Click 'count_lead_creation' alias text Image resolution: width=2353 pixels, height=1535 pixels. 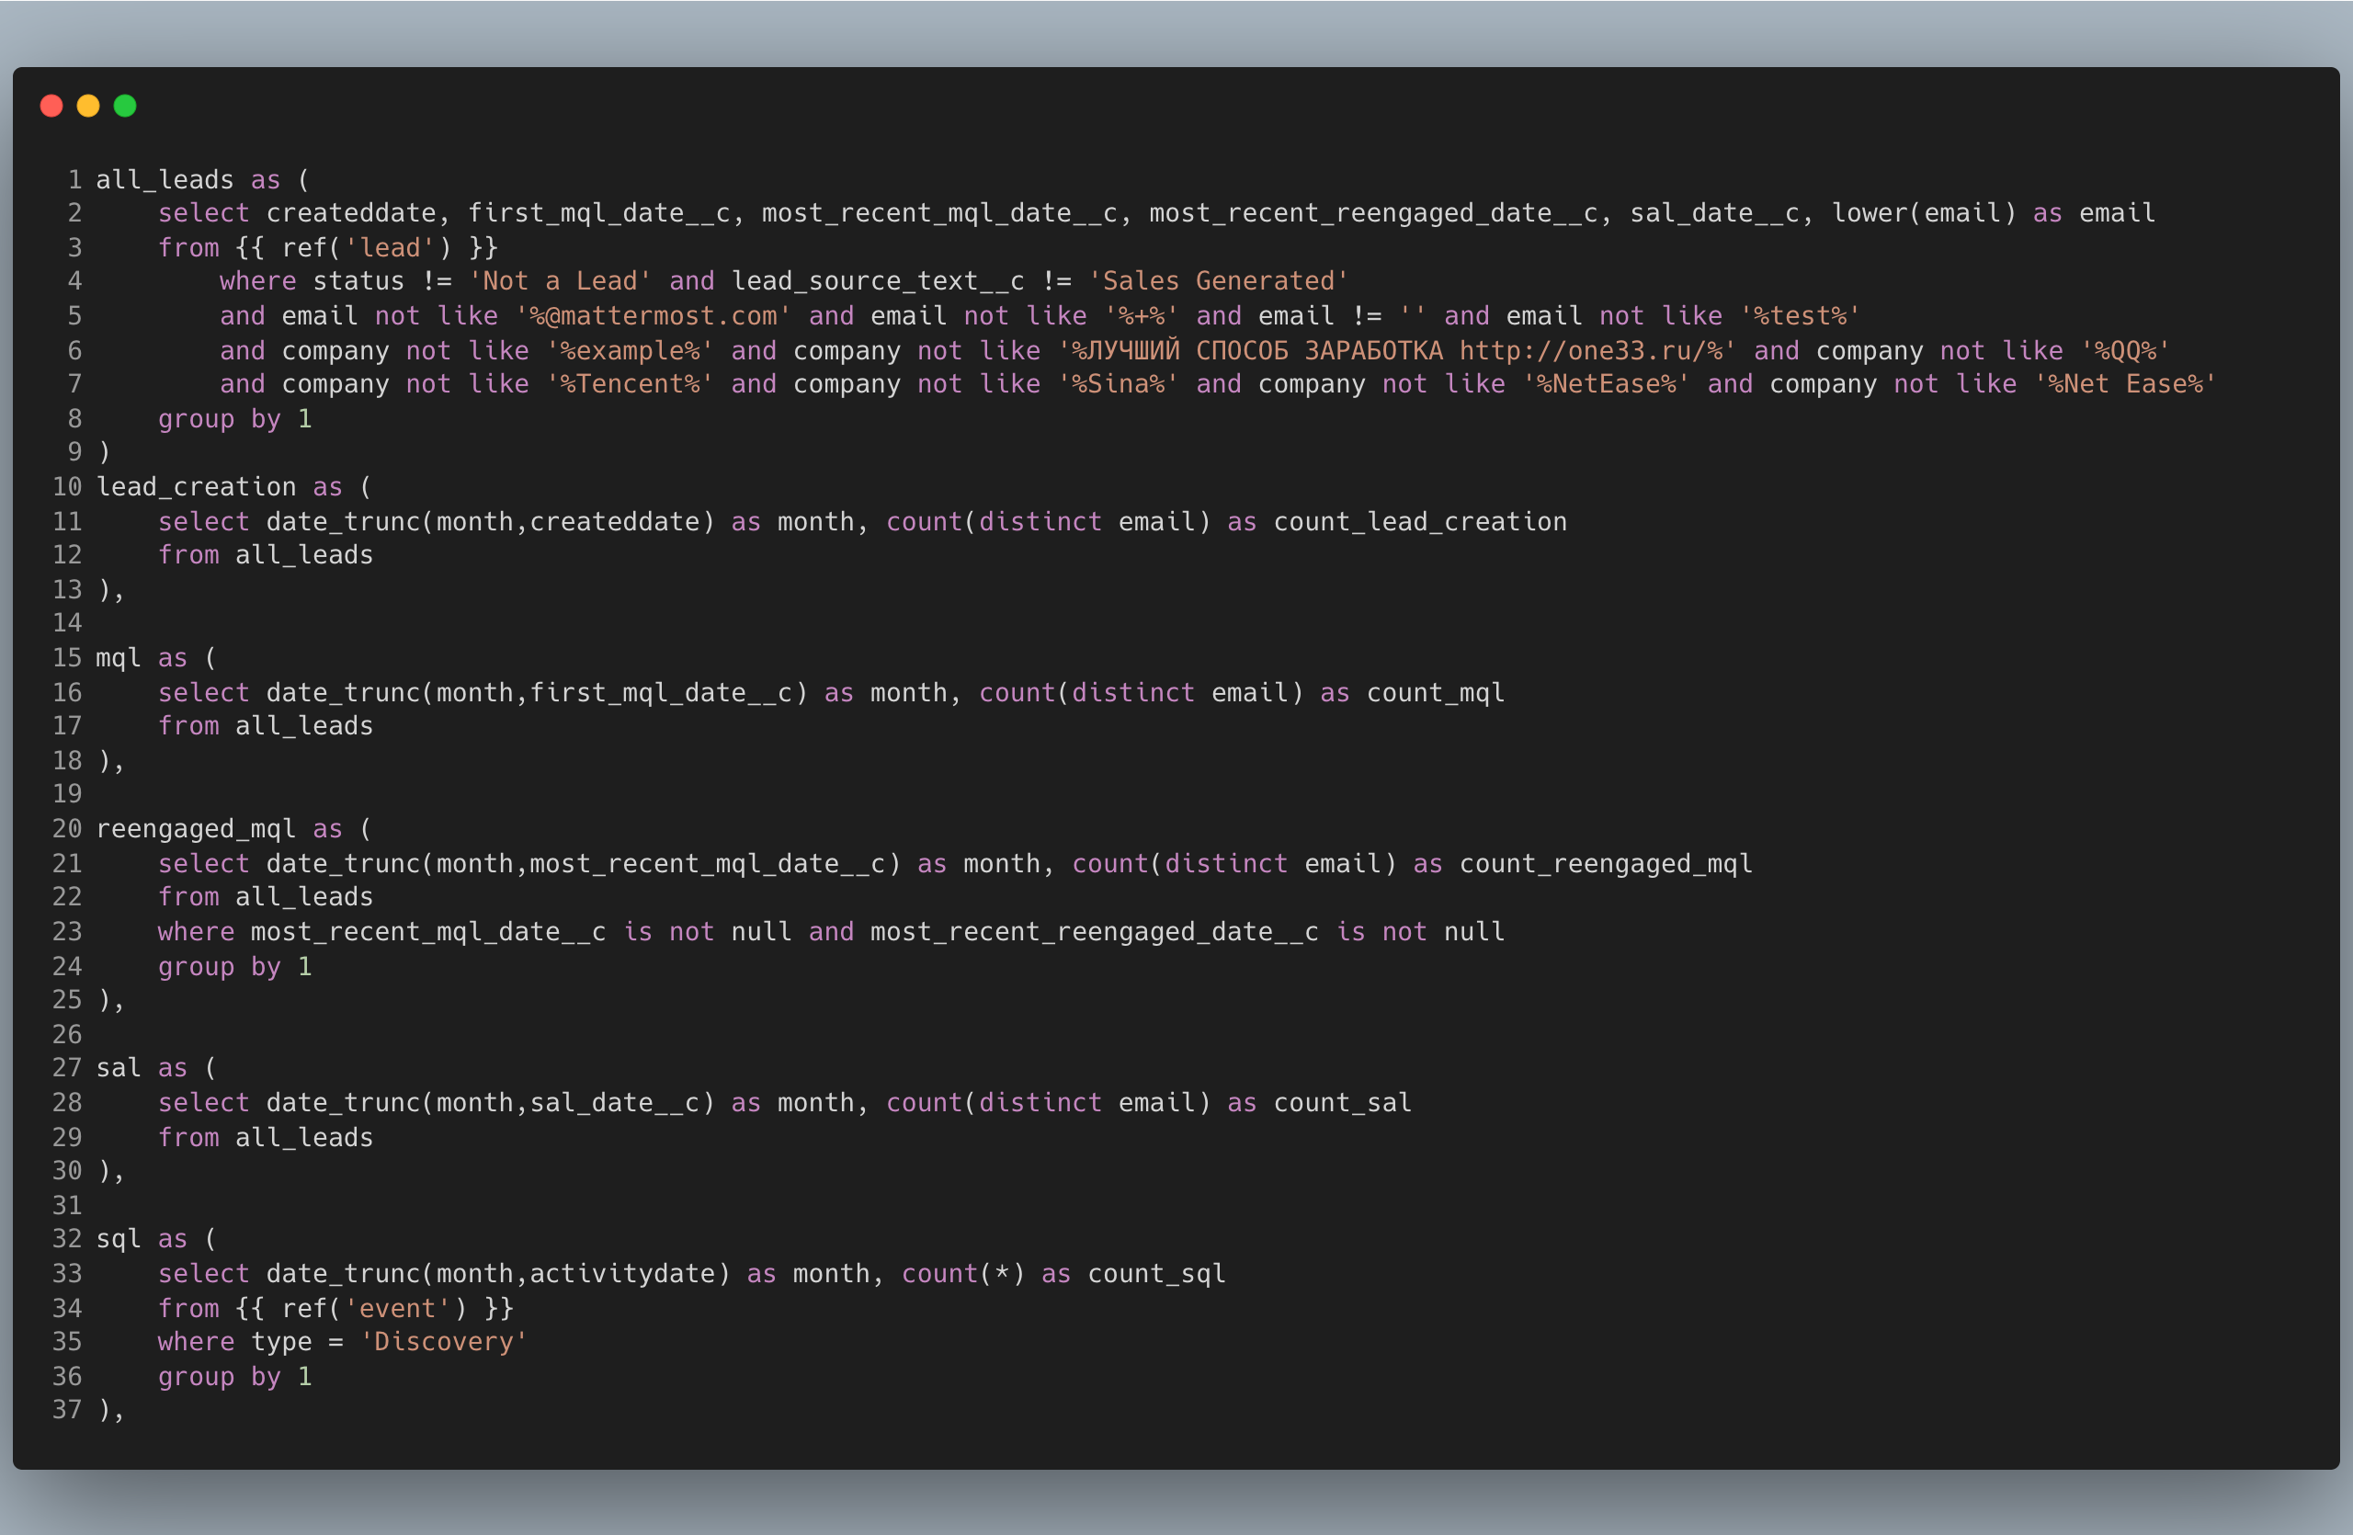[x=1420, y=522]
